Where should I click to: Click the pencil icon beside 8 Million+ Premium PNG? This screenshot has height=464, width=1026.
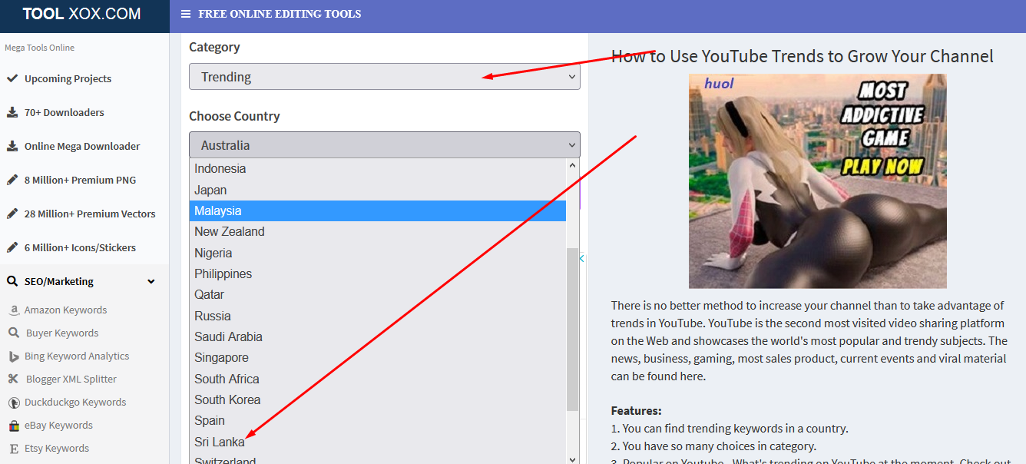point(12,180)
